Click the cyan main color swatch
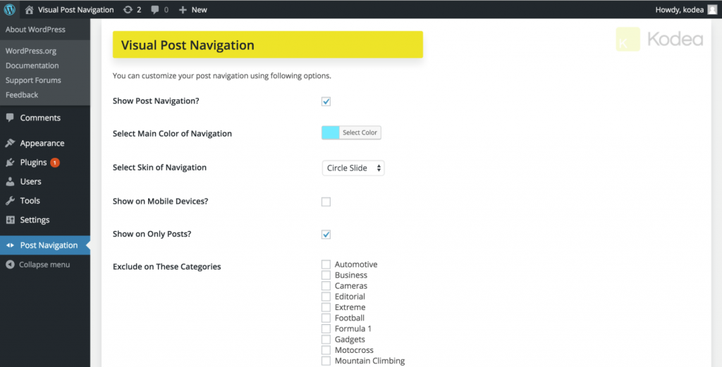The height and width of the screenshot is (367, 722). click(331, 132)
